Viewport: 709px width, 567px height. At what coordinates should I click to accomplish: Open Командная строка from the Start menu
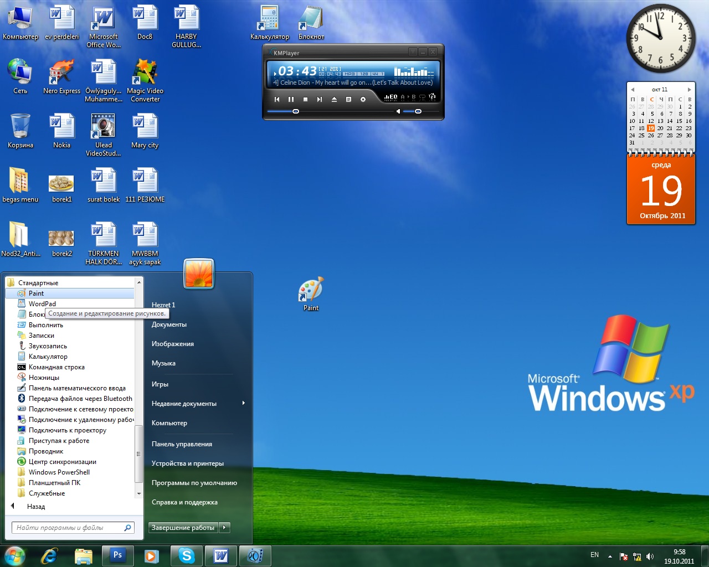tap(70, 367)
